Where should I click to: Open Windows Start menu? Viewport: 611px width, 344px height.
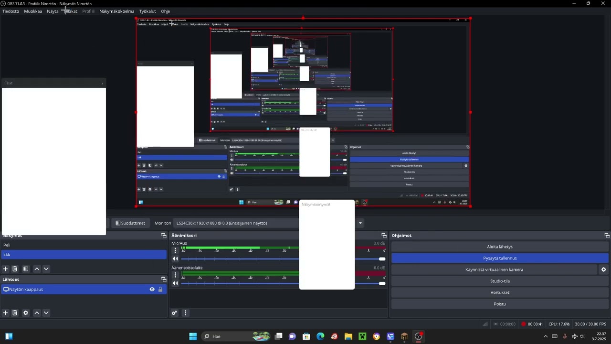pos(193,336)
